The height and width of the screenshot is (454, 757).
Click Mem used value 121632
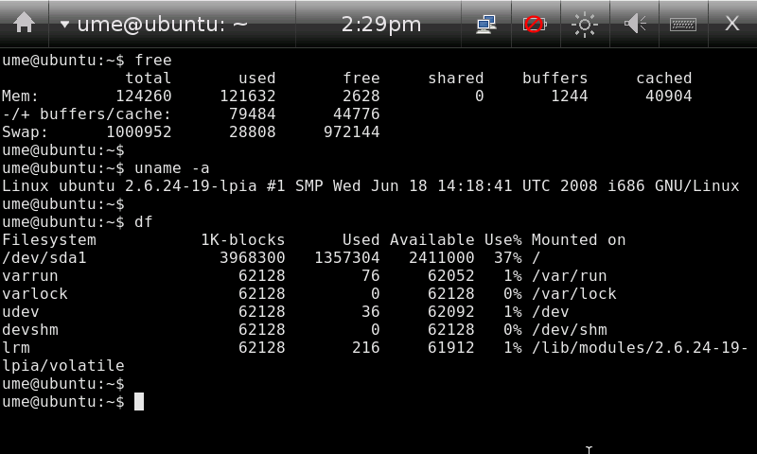pos(248,96)
